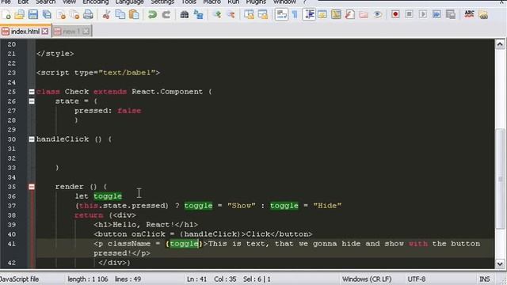Click the '<h1>Hello, React!</h1>' line
Image resolution: width=507 pixels, height=285 pixels.
[146, 225]
